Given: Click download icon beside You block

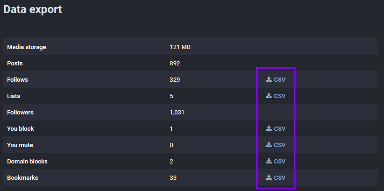Looking at the screenshot, I should 269,128.
